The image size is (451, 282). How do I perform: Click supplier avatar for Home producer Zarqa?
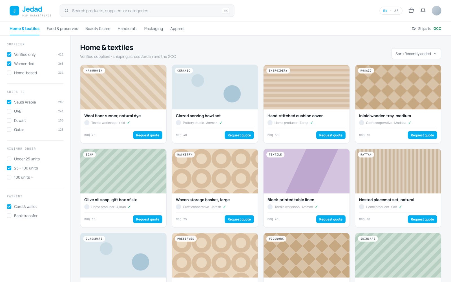click(270, 123)
